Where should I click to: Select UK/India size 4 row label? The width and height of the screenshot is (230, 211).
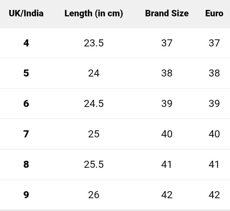(x=26, y=43)
